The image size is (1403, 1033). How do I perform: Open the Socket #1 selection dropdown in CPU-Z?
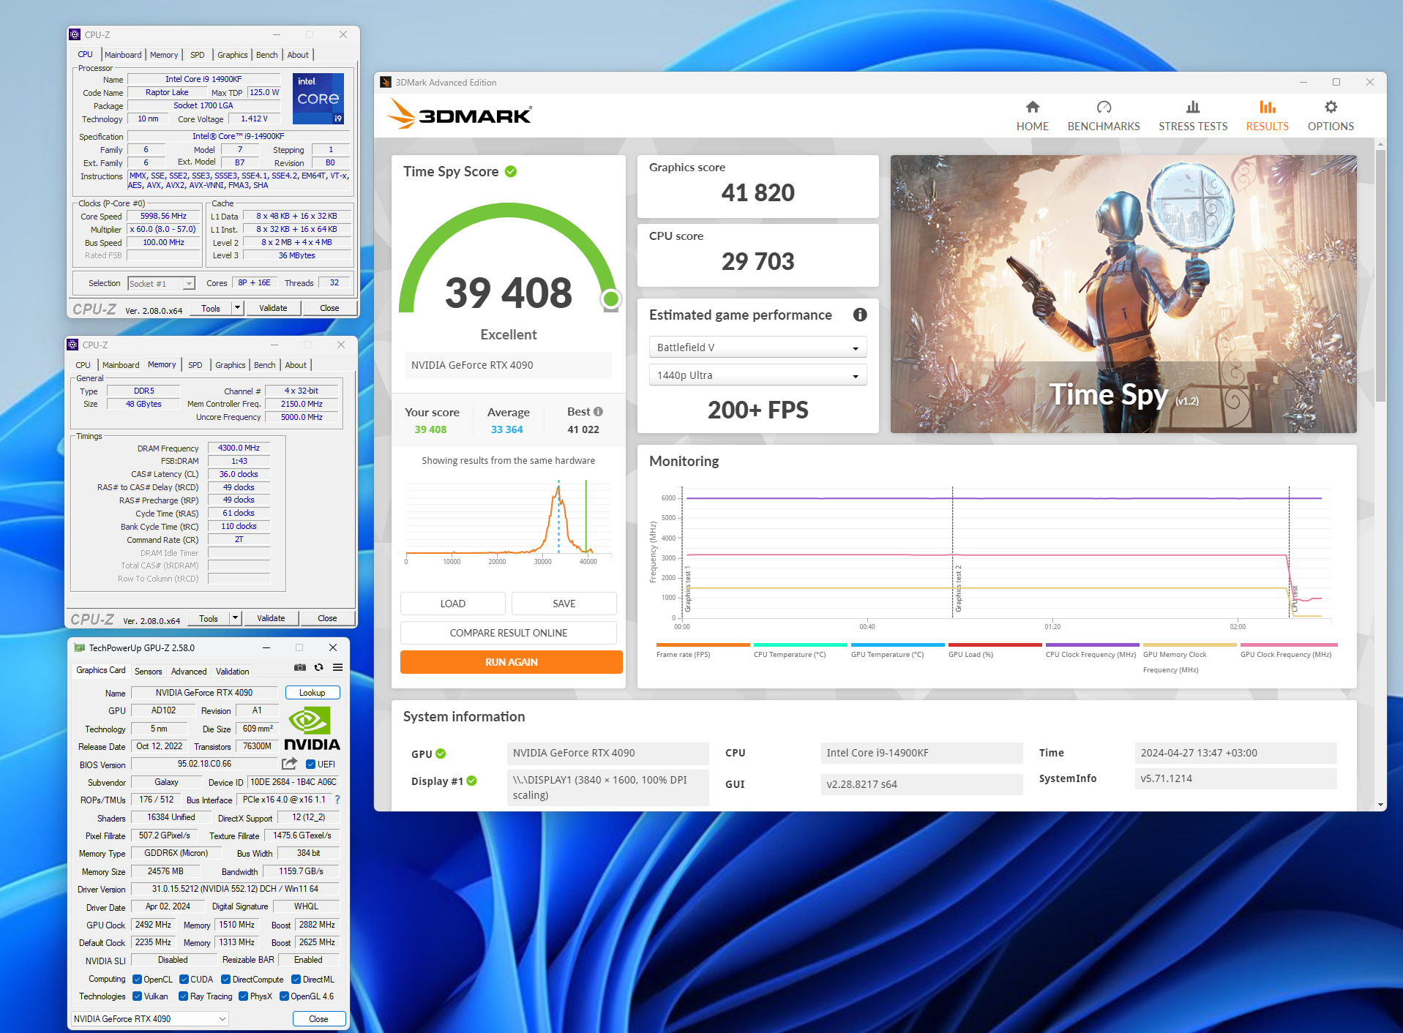161,284
